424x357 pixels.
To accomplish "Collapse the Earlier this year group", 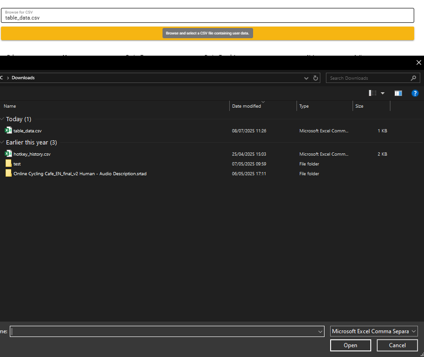I will 2,143.
